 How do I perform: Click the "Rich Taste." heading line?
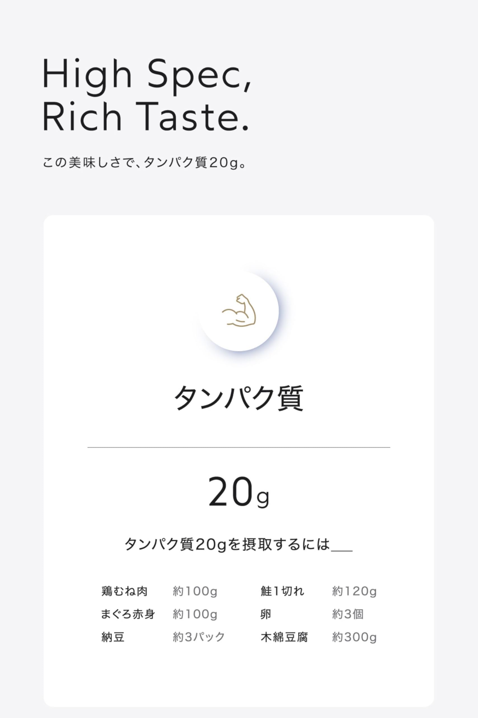coord(146,117)
